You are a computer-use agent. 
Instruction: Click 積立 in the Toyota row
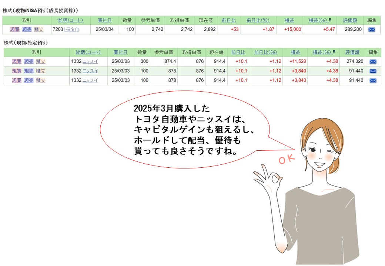39,30
